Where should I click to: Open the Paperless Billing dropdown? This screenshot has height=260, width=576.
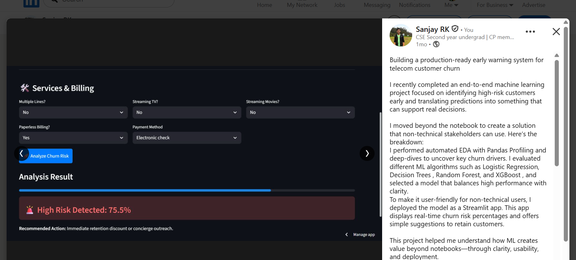tap(73, 138)
